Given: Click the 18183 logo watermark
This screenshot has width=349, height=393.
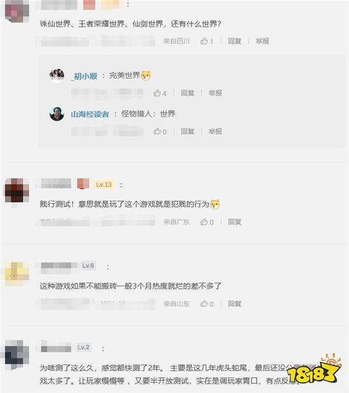Looking at the screenshot, I should click(313, 369).
